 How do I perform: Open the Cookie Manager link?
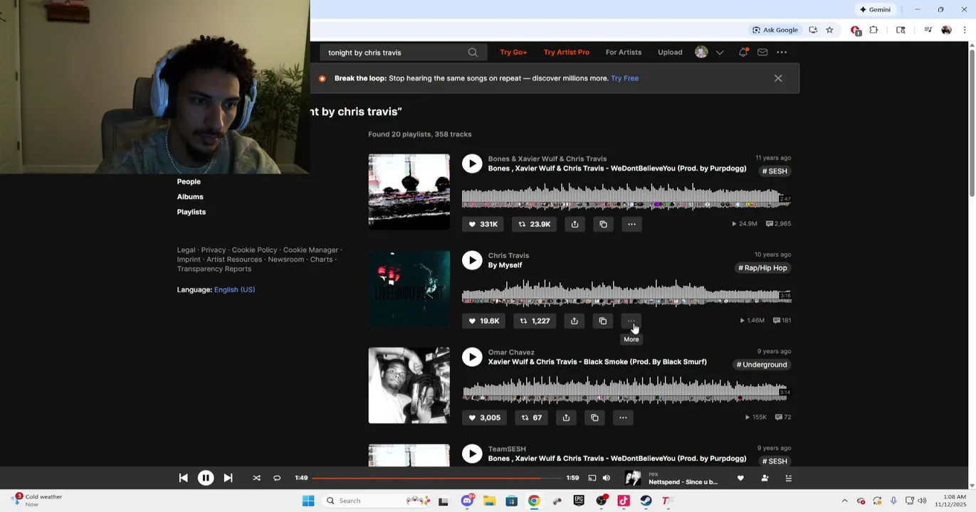click(310, 250)
